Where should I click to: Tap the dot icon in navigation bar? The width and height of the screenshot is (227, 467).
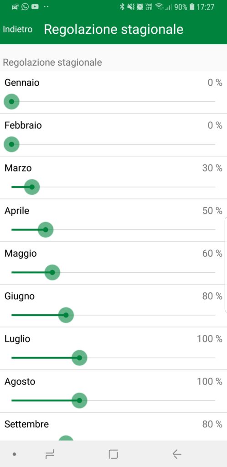(14, 454)
